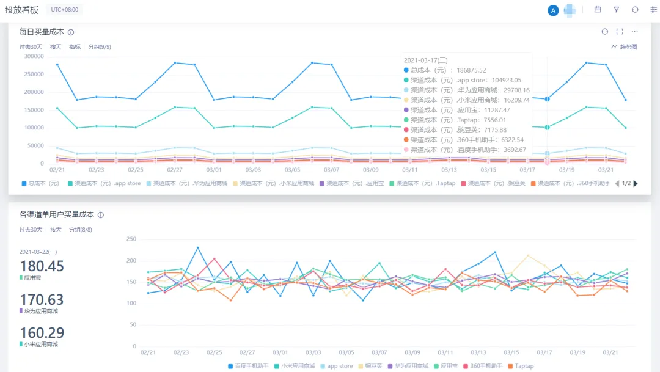Refresh the whole dashboard from the header
660x372 pixels.
pos(635,10)
